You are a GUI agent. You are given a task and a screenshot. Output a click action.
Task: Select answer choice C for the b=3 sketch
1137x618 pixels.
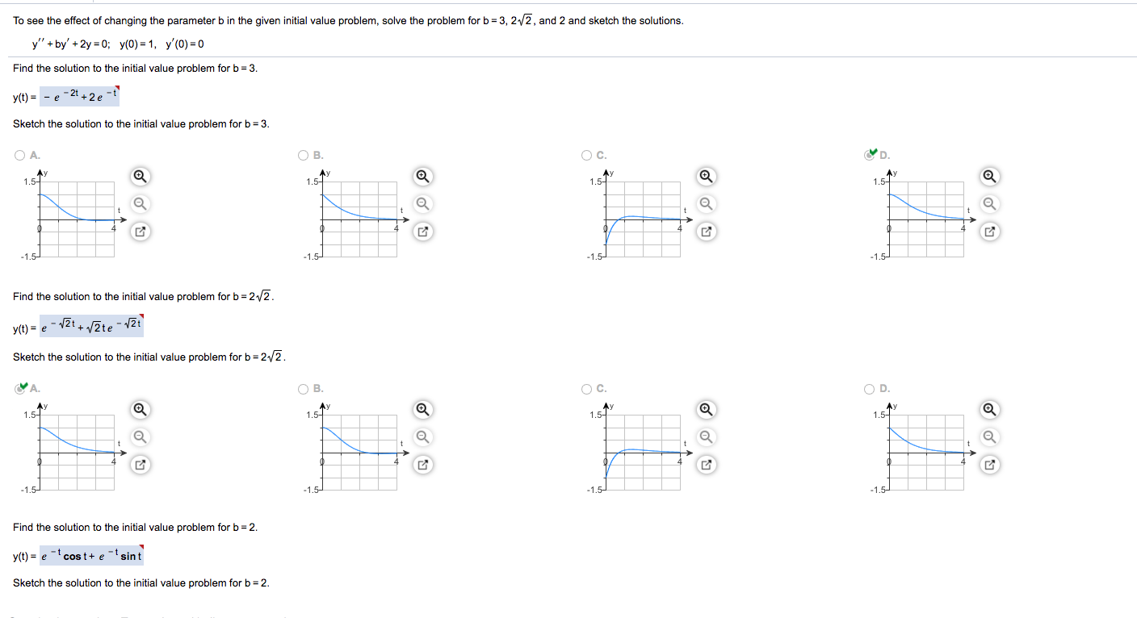point(586,155)
